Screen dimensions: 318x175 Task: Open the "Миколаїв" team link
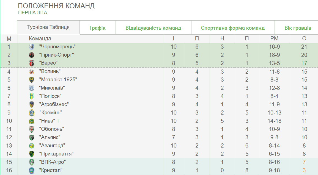tap(52, 88)
